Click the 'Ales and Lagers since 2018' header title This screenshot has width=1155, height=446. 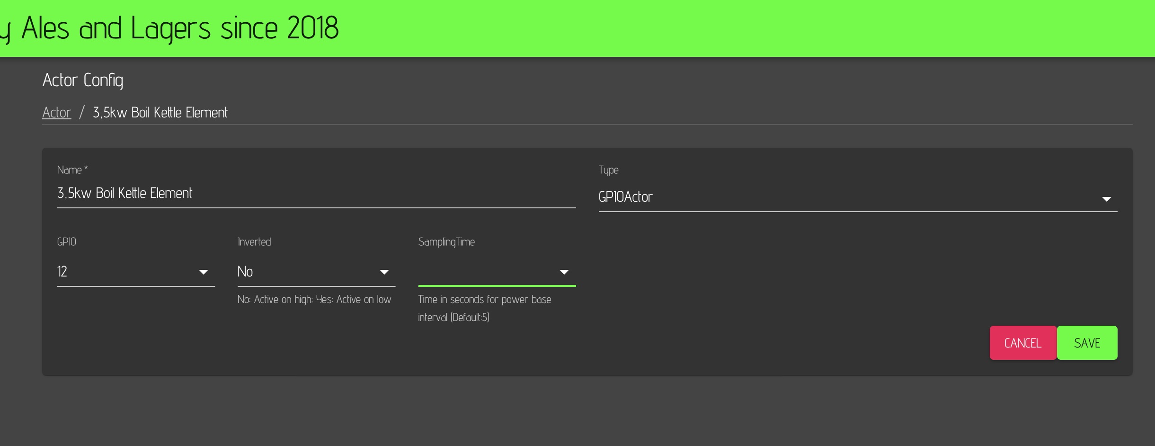(x=180, y=28)
